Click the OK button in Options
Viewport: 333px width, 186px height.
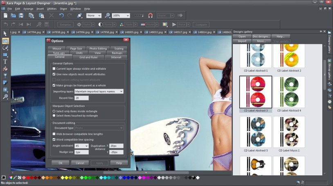[x=61, y=163]
